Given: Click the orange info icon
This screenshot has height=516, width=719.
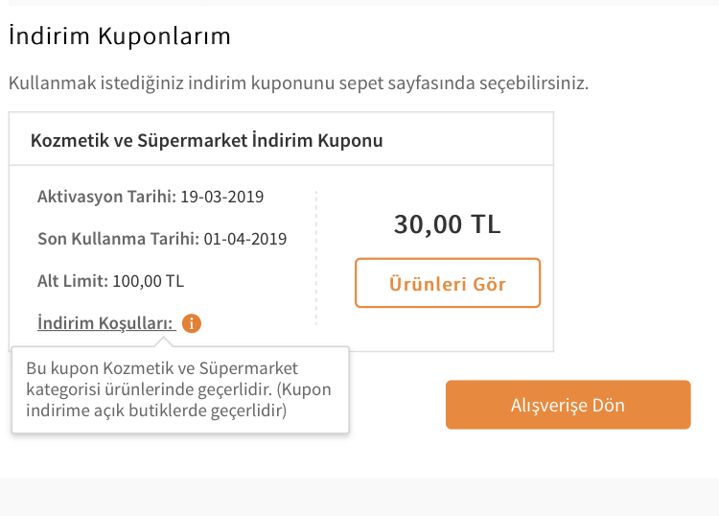Looking at the screenshot, I should click(192, 323).
